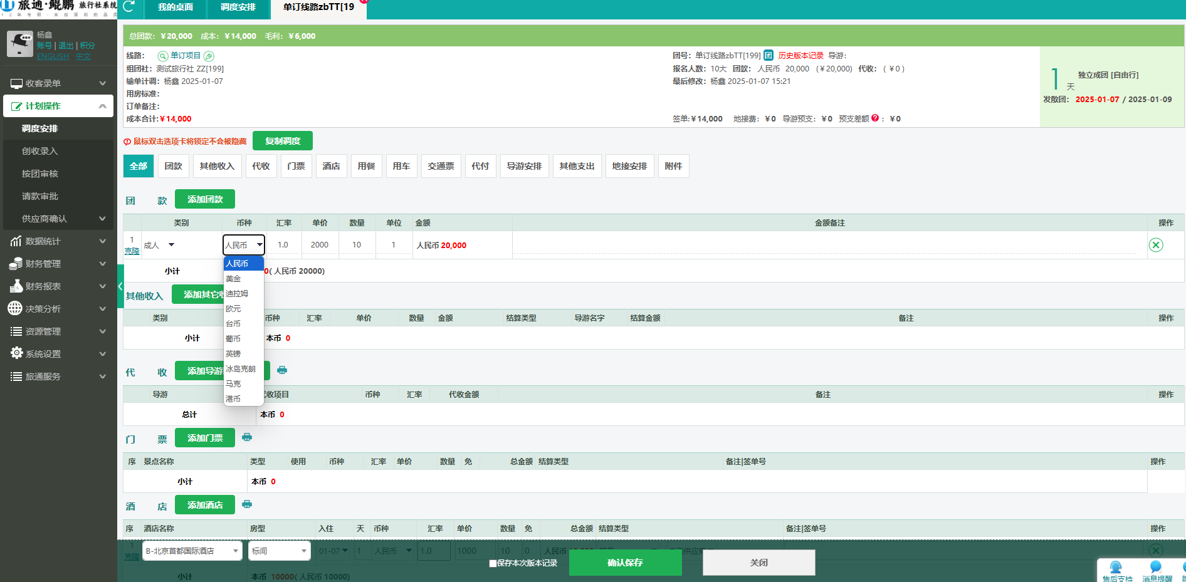Expand the 系统设置 menu chevron
This screenshot has width=1186, height=582.
coord(103,354)
